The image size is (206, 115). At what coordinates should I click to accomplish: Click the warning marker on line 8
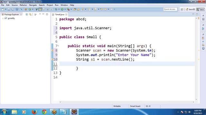click(x=52, y=50)
